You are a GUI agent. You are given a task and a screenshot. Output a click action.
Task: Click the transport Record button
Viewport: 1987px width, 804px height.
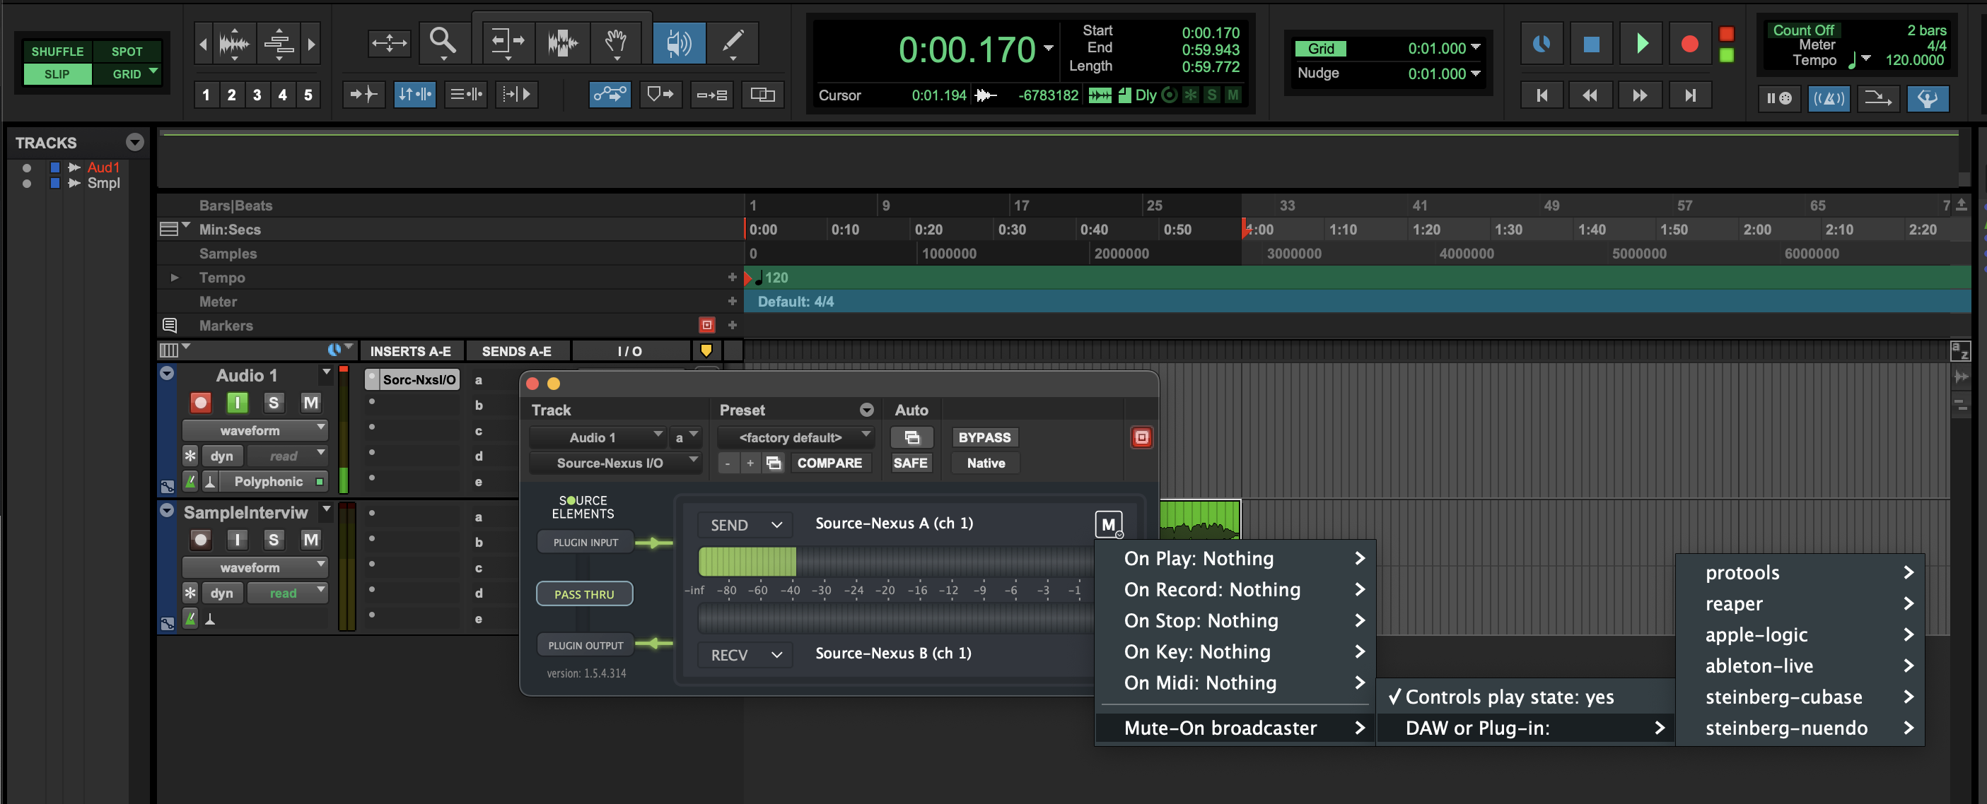pyautogui.click(x=1689, y=44)
